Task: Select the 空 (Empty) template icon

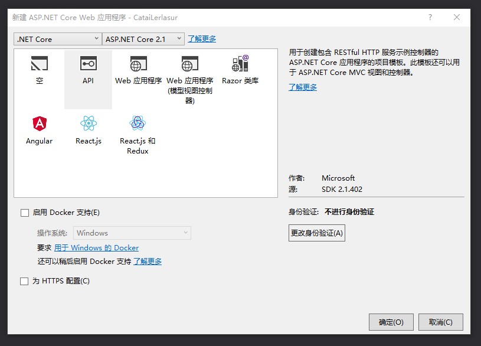Action: click(x=40, y=63)
